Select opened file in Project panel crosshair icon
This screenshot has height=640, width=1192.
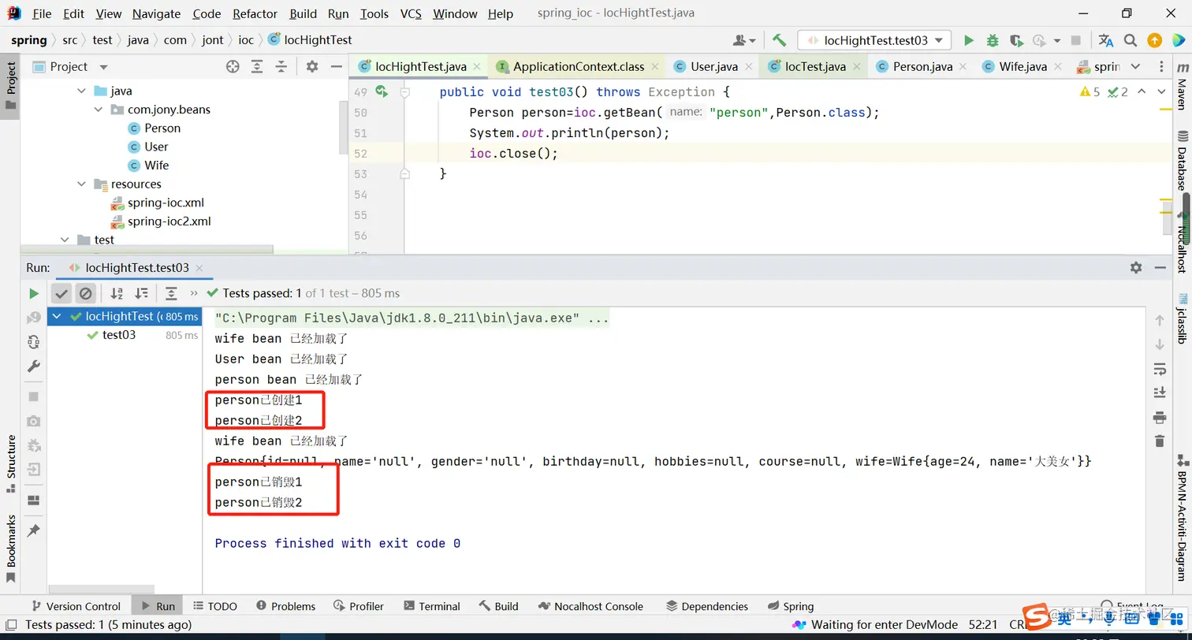coord(233,67)
